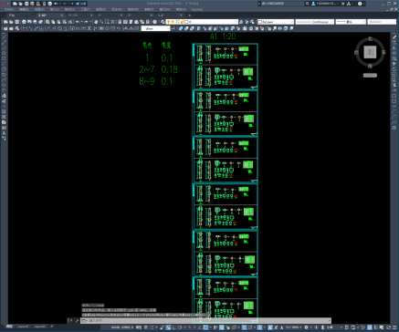399x332 pixels.
Task: Select the Circle draw tool
Action: 4,69
